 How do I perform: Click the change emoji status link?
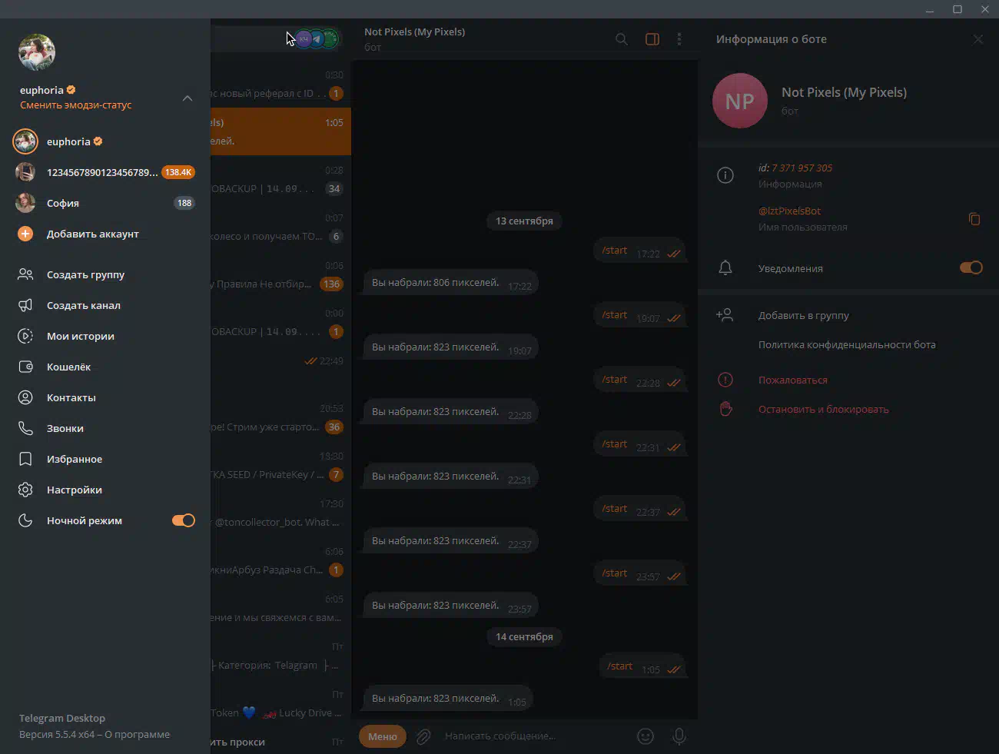[x=75, y=105]
